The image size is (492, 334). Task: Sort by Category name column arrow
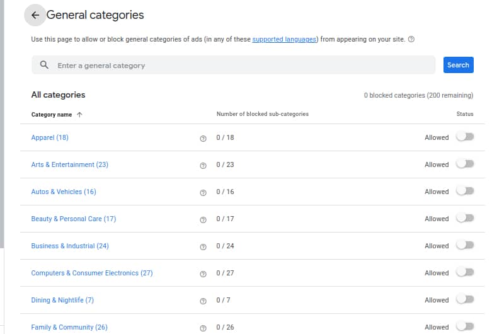79,115
